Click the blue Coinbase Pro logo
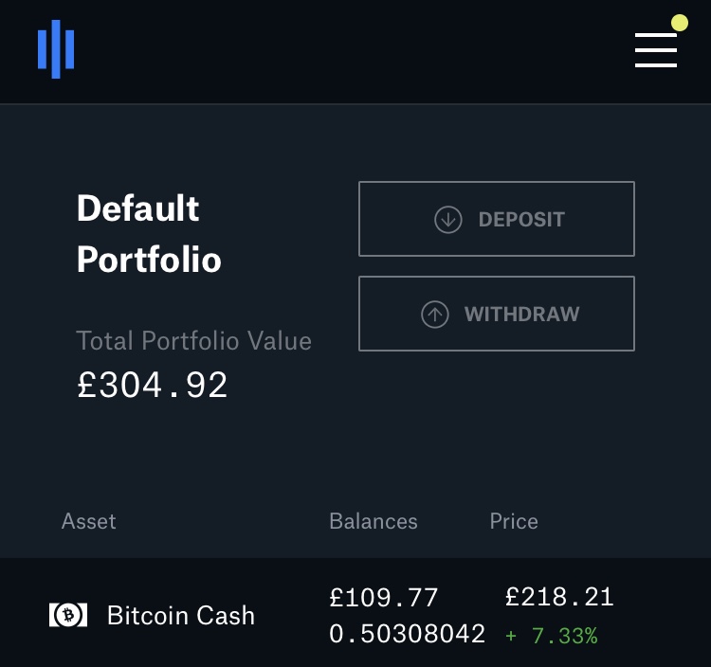711x667 pixels. 56,49
